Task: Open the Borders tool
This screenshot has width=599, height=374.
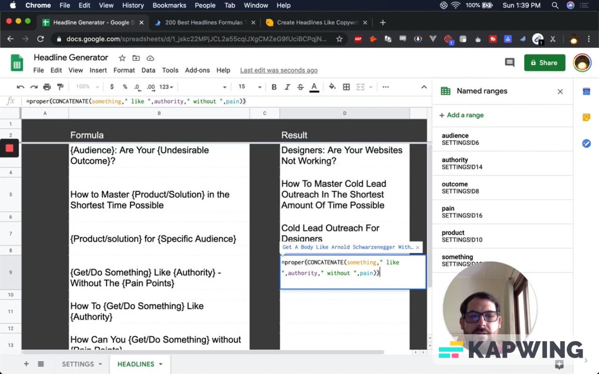Action: (x=346, y=87)
